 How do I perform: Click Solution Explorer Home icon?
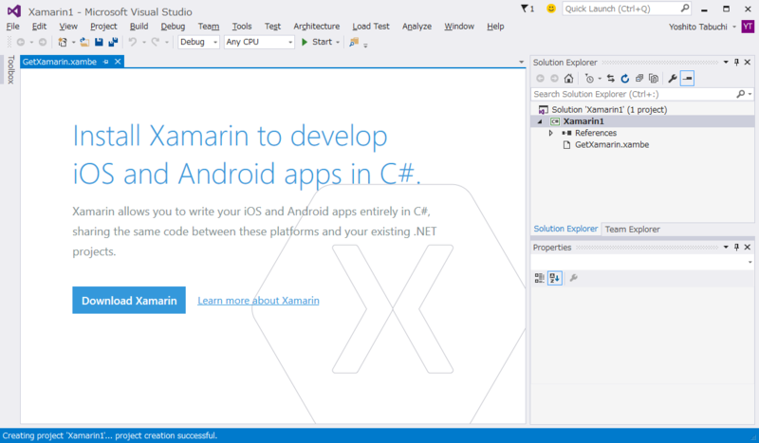[568, 79]
